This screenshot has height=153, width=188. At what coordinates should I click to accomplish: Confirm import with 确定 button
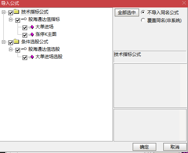[144, 147]
